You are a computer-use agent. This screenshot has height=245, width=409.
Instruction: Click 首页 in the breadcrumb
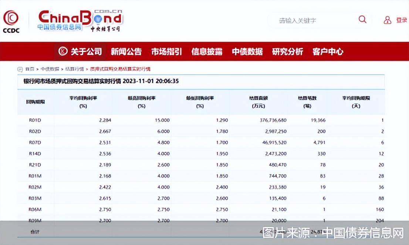(x=30, y=69)
